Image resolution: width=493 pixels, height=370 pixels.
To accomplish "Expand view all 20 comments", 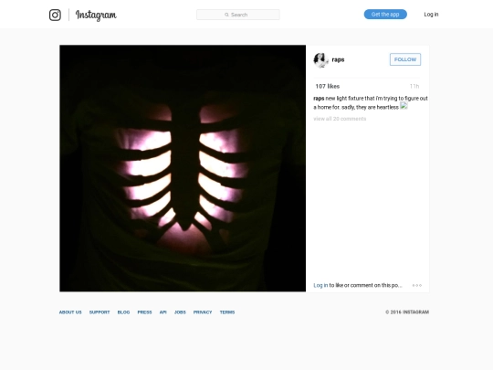I will point(340,119).
